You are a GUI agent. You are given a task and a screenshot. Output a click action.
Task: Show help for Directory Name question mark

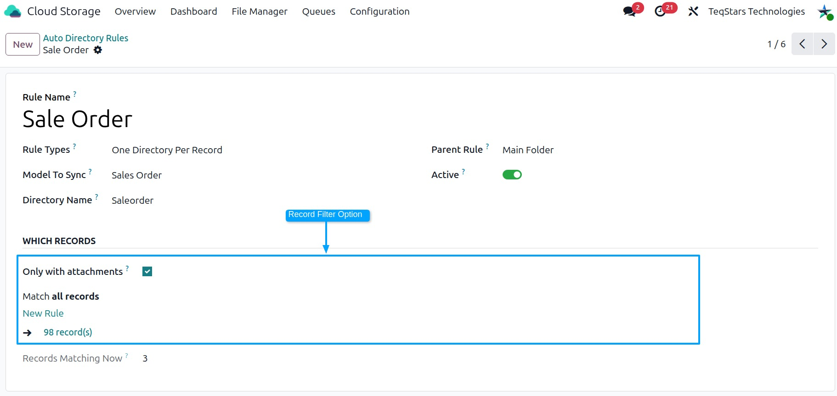pos(96,196)
